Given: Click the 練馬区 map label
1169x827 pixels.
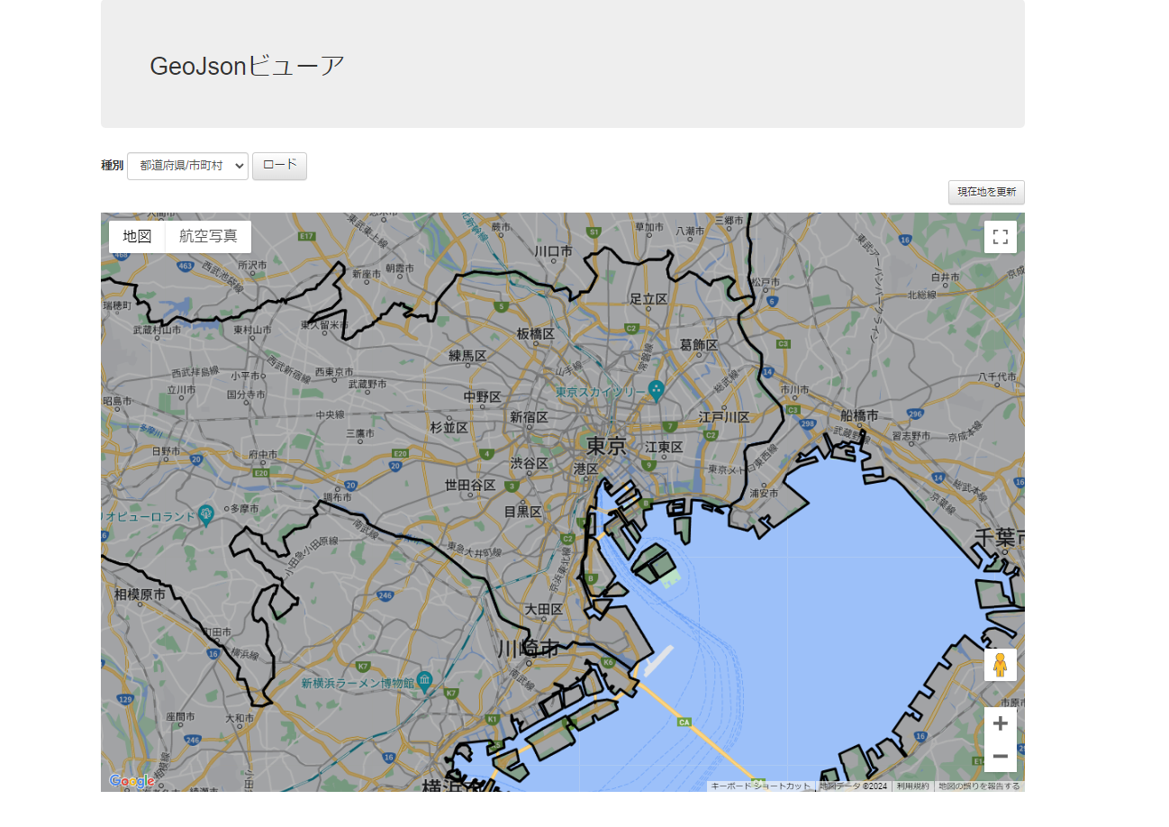Looking at the screenshot, I should (467, 356).
